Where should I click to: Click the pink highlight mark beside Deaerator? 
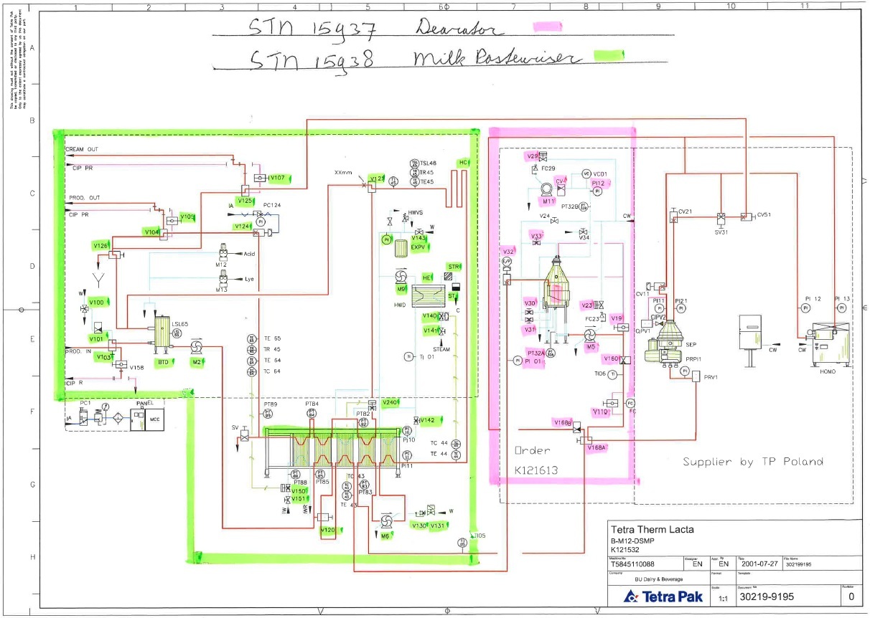pos(546,27)
